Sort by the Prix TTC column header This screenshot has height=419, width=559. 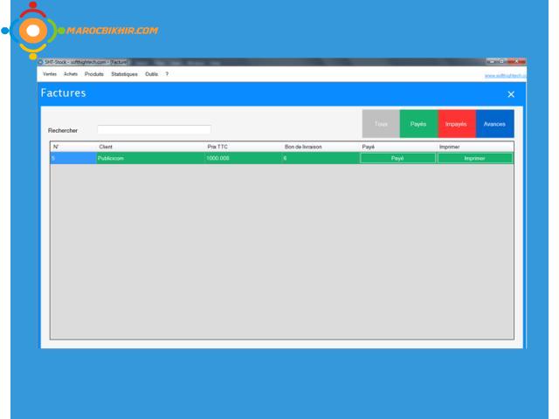[244, 147]
